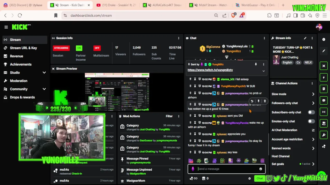The image size is (330, 185).
Task: Click three-dots icon at right sidebar bottom
Action: click(324, 146)
